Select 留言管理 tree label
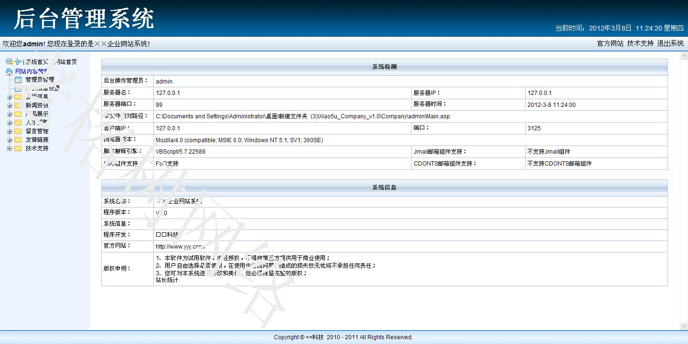Image resolution: width=688 pixels, height=344 pixels. tap(37, 131)
